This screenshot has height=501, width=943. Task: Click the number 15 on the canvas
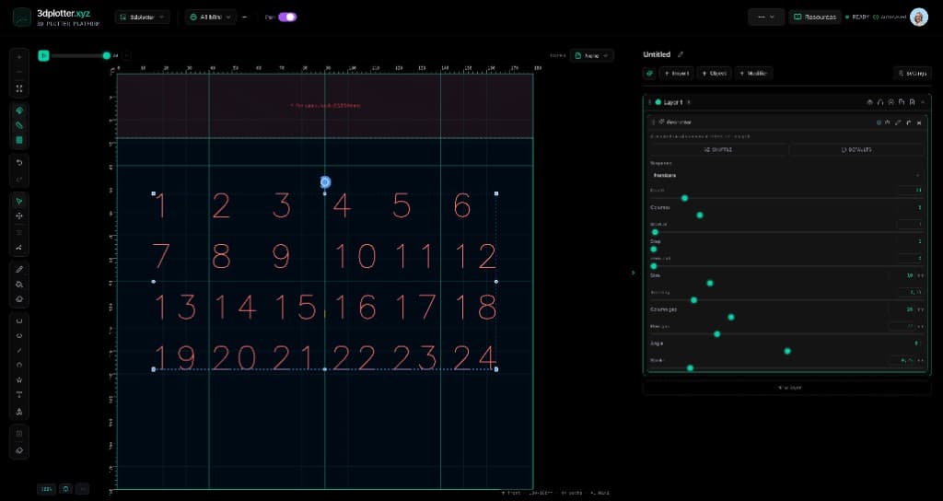(296, 307)
